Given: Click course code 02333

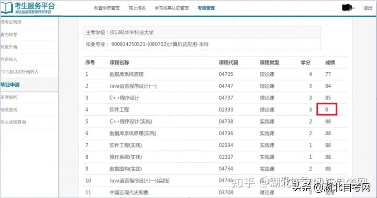Looking at the screenshot, I should [226, 109].
